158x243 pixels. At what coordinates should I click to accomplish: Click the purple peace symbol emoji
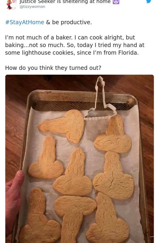tap(116, 2)
